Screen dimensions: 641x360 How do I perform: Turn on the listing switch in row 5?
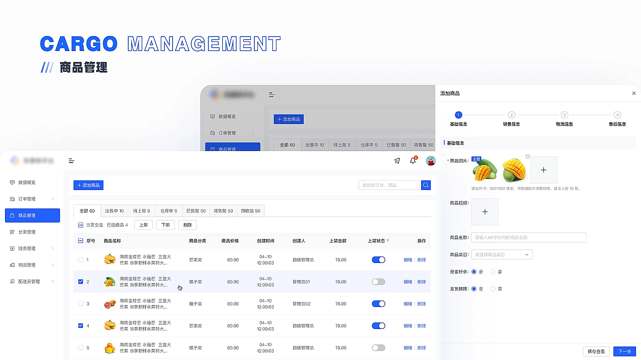[379, 347]
